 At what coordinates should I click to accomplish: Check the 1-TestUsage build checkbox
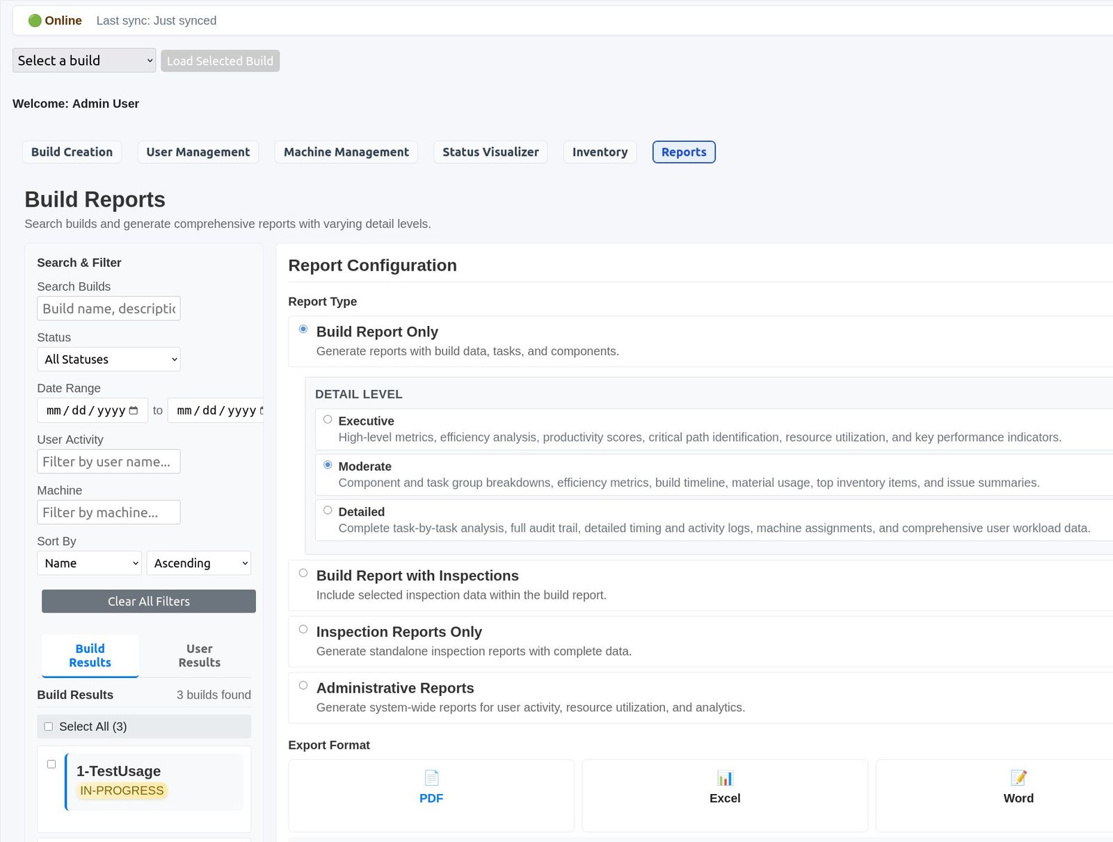coord(51,764)
